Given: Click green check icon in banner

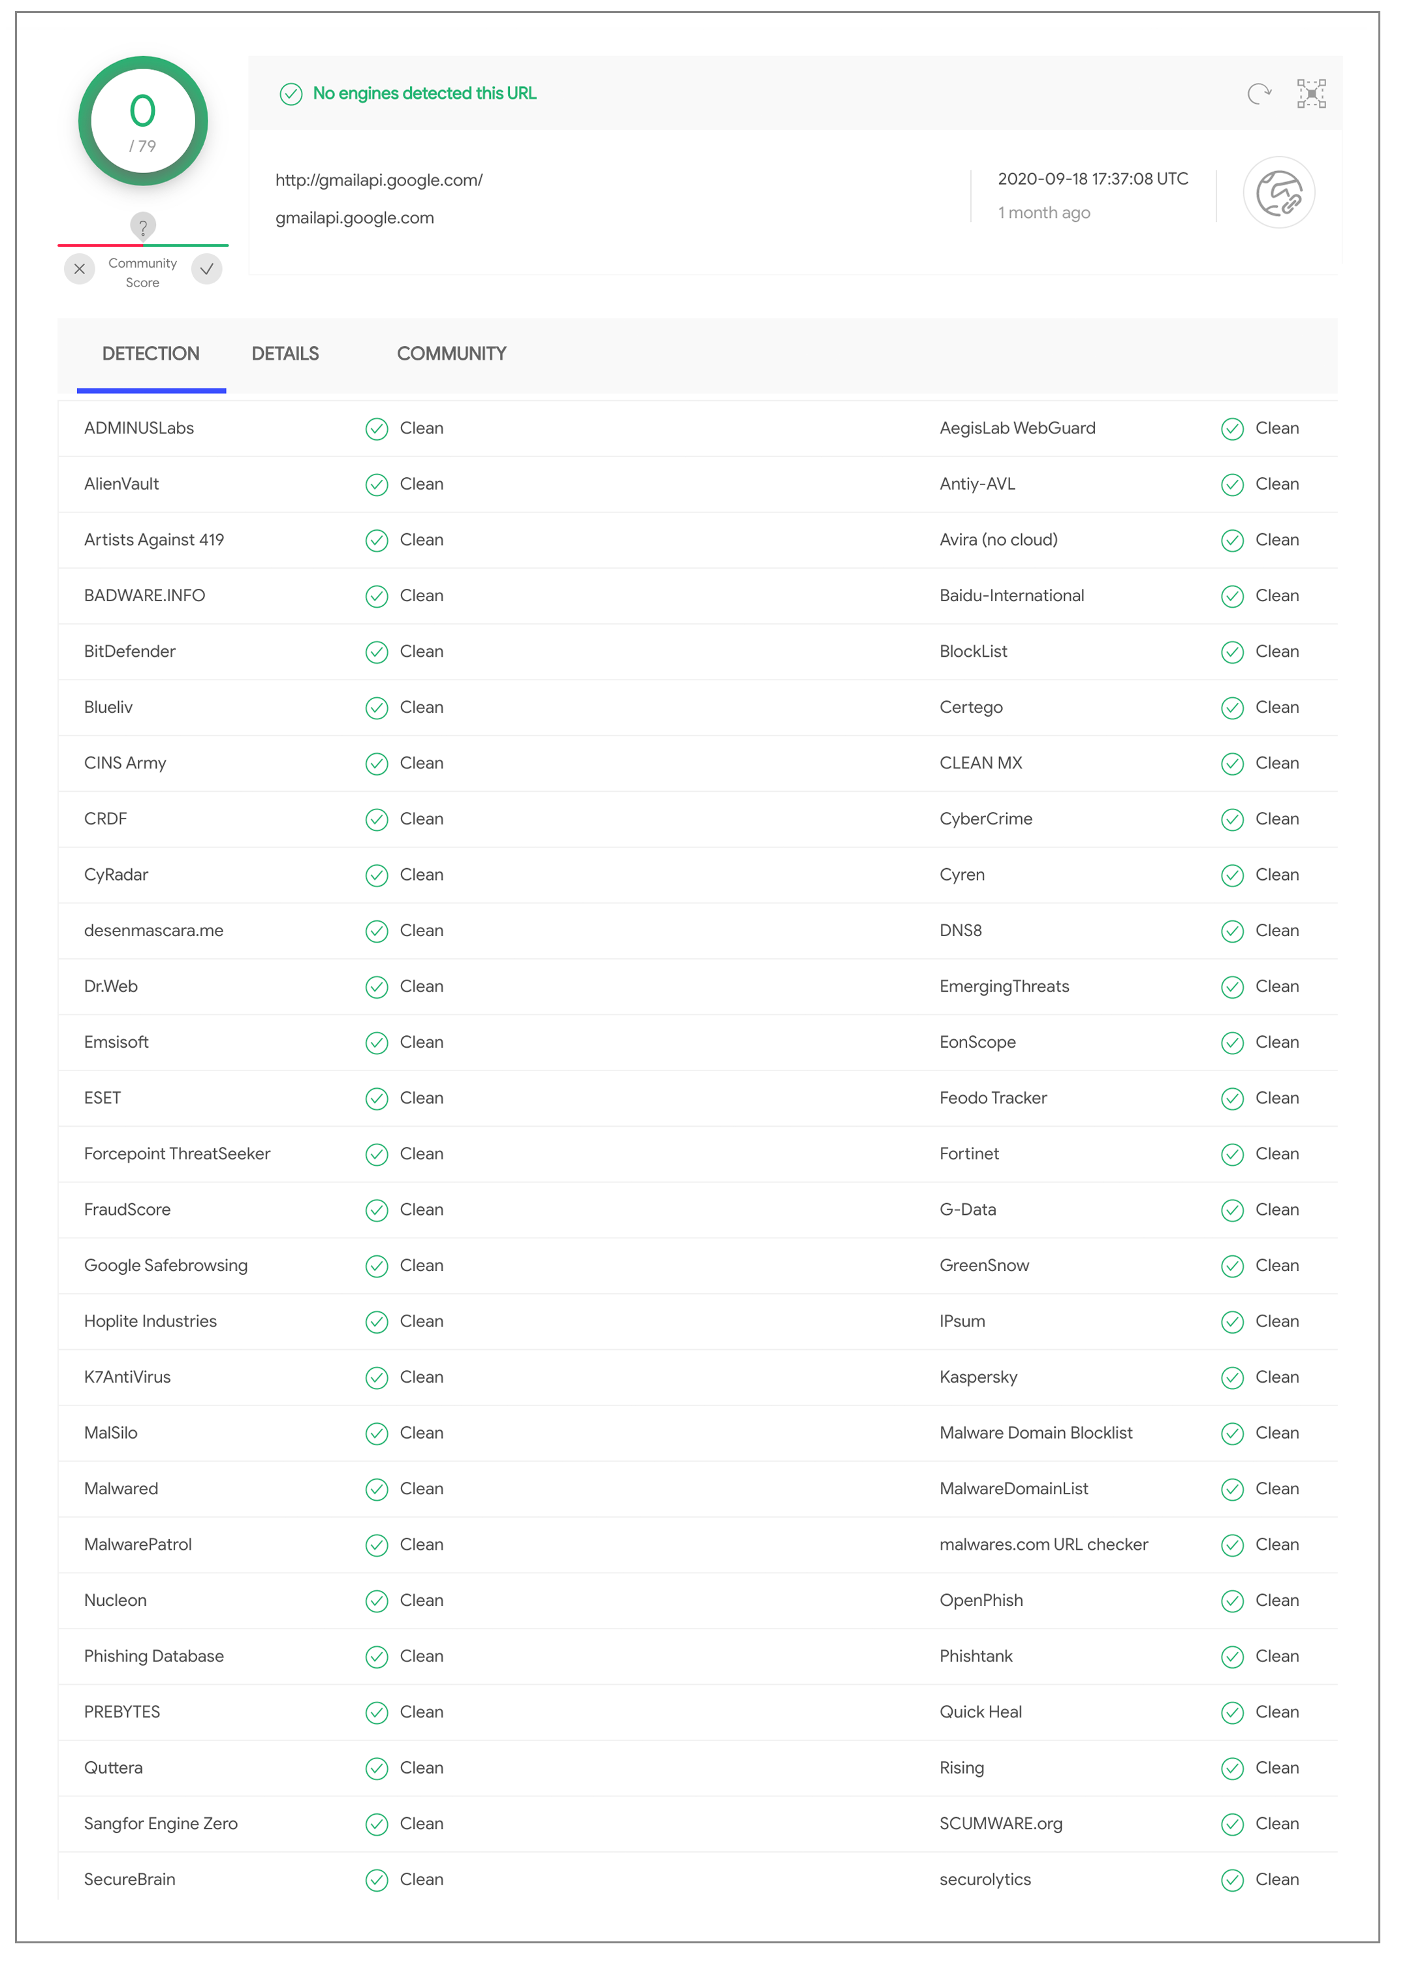Looking at the screenshot, I should click(290, 94).
